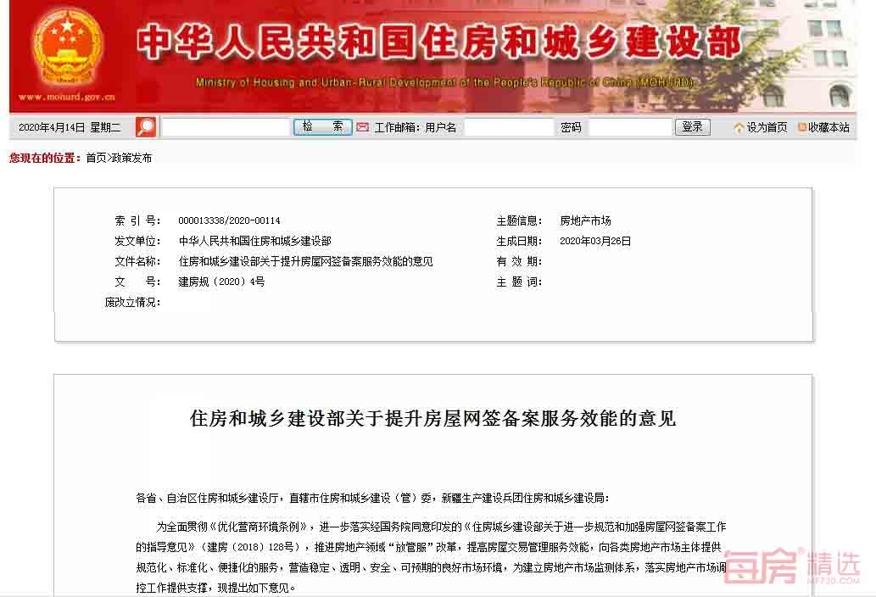Focus the site search text field
The height and width of the screenshot is (597, 876).
coord(226,127)
